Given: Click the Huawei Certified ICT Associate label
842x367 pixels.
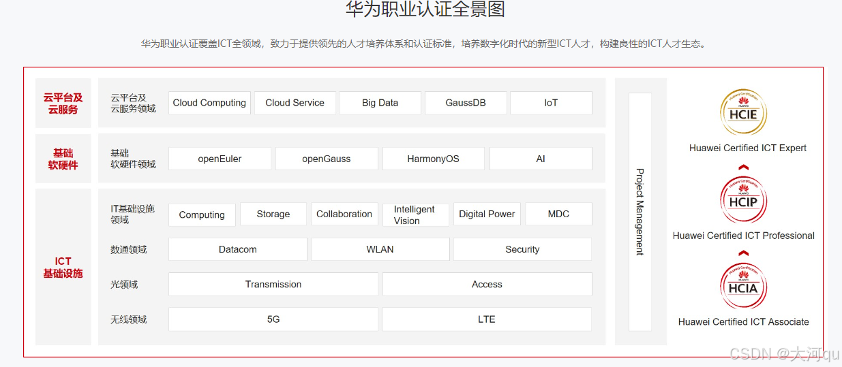Looking at the screenshot, I should (744, 322).
